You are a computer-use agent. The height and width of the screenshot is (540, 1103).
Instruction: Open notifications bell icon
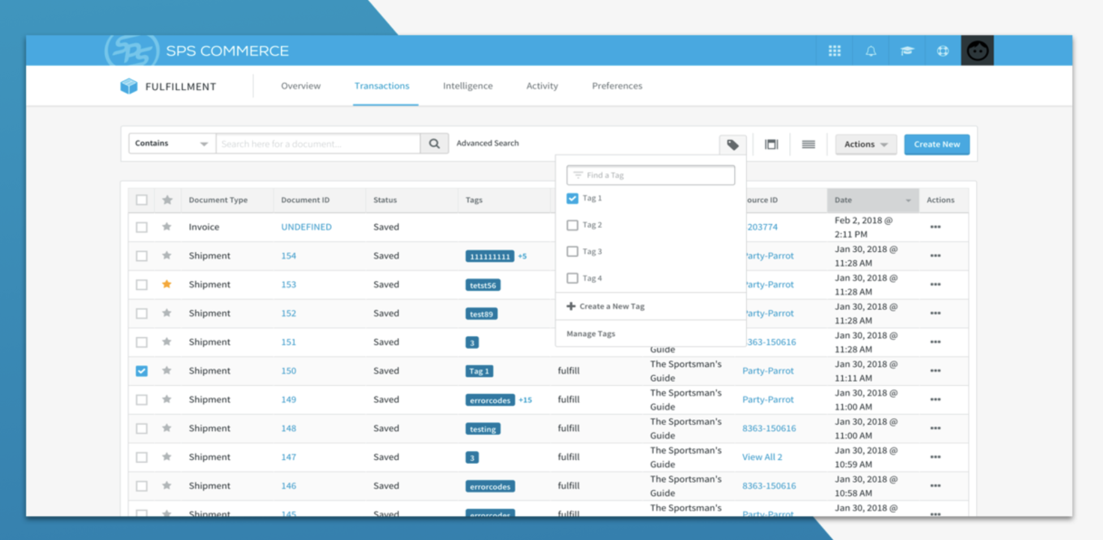[871, 51]
